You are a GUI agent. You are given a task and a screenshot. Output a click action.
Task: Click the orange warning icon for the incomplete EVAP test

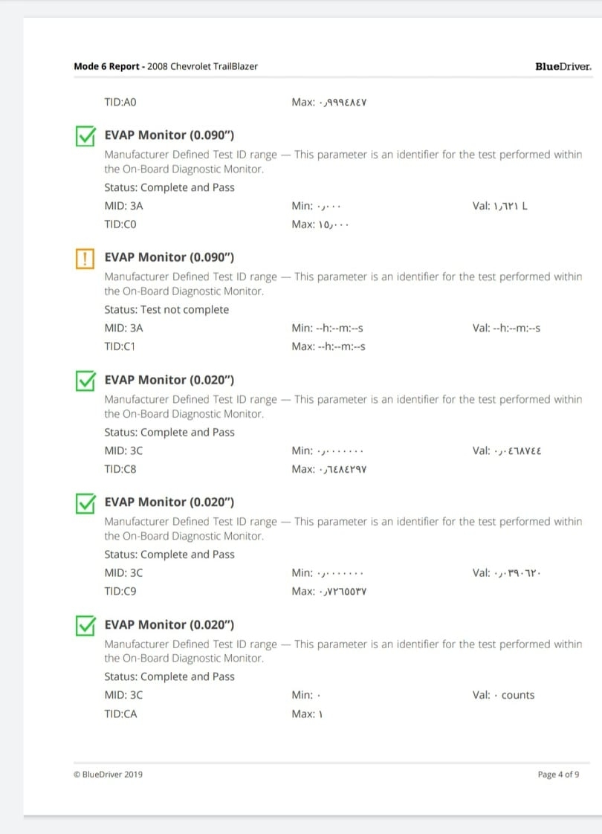click(x=85, y=258)
